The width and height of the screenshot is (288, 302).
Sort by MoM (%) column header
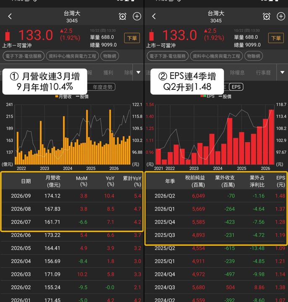(x=82, y=181)
